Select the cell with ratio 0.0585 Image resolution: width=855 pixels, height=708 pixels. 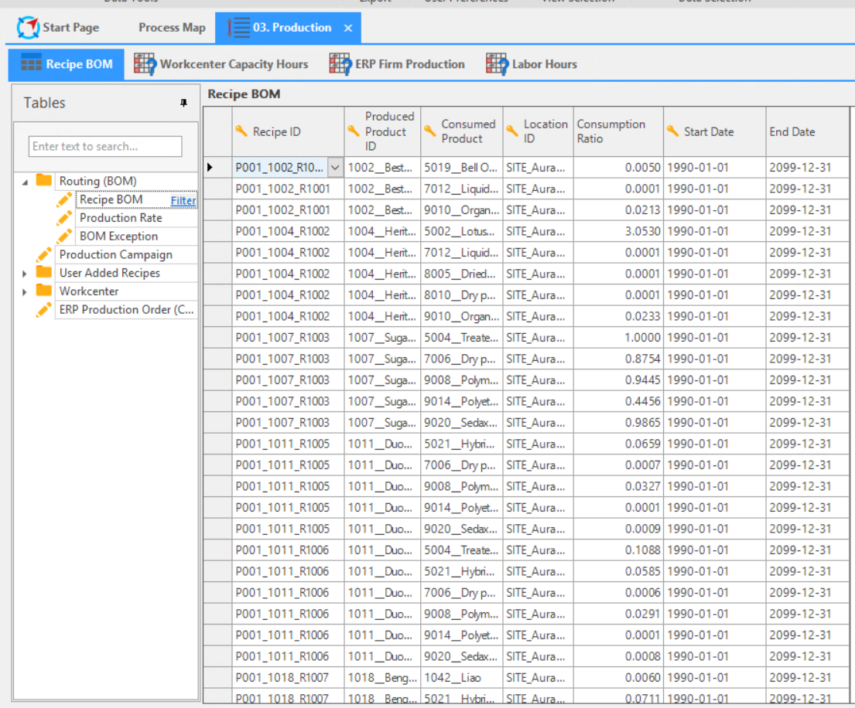[618, 571]
